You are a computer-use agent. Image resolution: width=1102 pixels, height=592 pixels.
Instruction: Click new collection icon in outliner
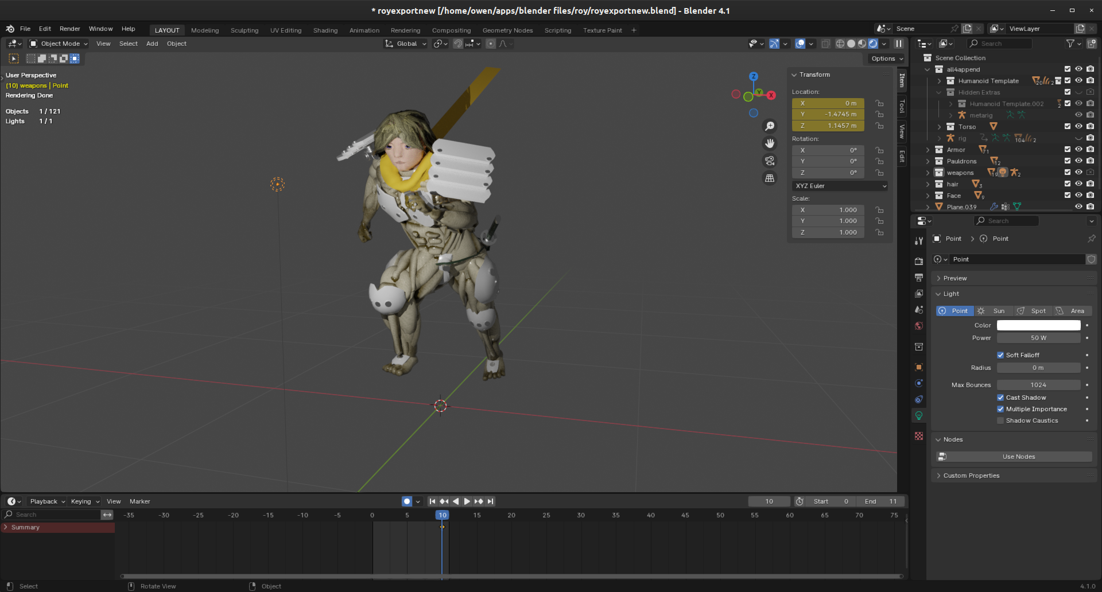pyautogui.click(x=1091, y=44)
